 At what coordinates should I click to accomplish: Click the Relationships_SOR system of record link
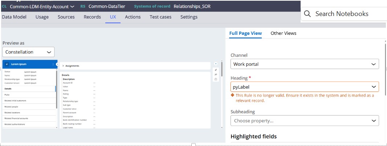[192, 7]
